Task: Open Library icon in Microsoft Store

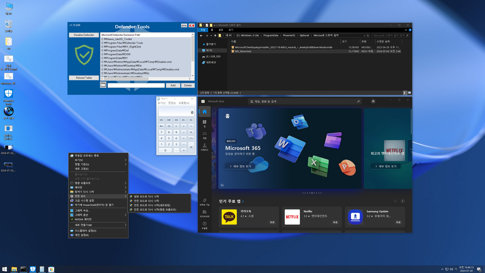Action: [204, 213]
